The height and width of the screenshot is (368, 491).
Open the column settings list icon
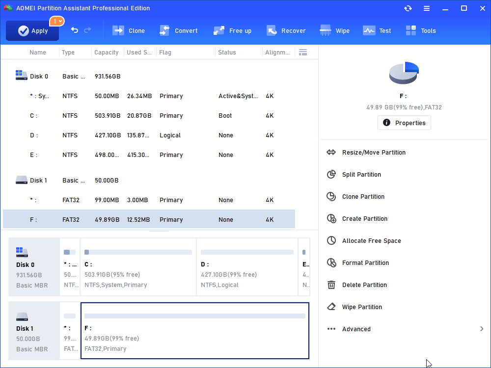[303, 53]
